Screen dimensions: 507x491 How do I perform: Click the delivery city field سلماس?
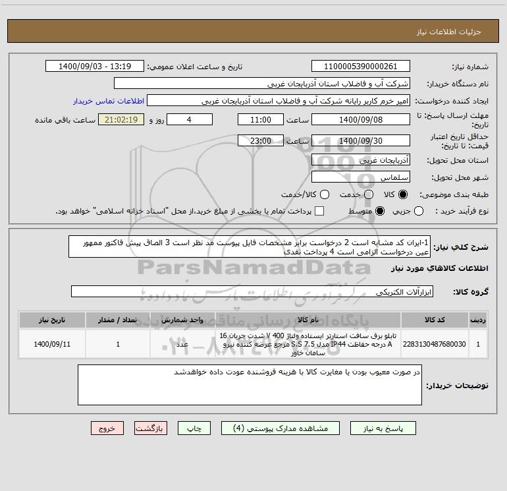(x=361, y=177)
